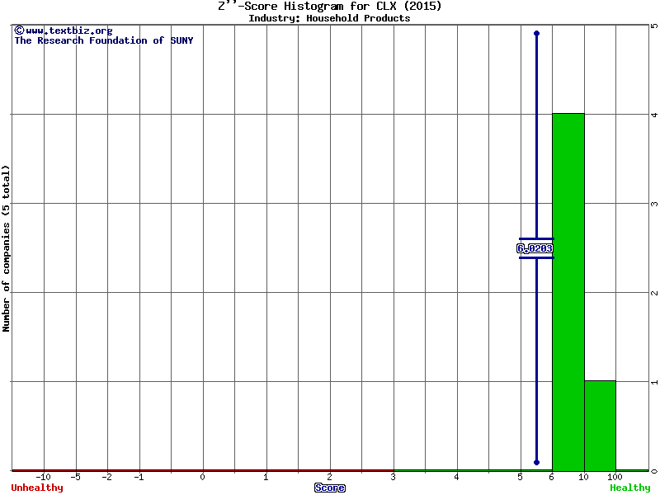Click the top dot of the blue marker line
The height and width of the screenshot is (495, 660).
[537, 33]
